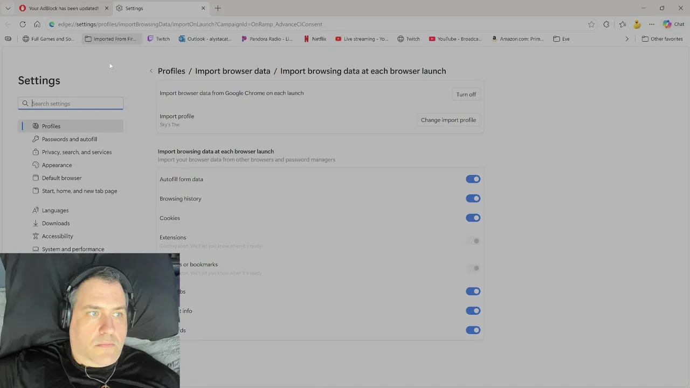This screenshot has height=388, width=690.
Task: Open the Other favorites folder
Action: 662,39
